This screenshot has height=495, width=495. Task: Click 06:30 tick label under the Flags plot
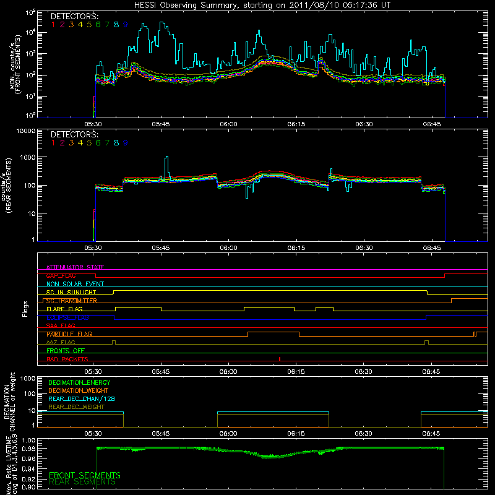coord(364,372)
